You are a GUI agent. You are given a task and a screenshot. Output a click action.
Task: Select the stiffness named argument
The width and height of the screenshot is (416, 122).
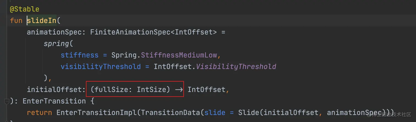click(80, 55)
